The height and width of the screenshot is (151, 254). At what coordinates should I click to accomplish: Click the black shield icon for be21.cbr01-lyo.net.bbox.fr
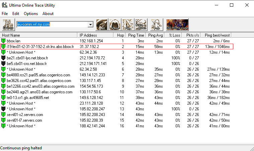pos(3,58)
